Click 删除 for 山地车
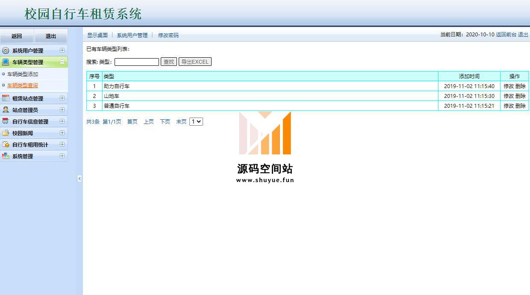 coord(521,96)
